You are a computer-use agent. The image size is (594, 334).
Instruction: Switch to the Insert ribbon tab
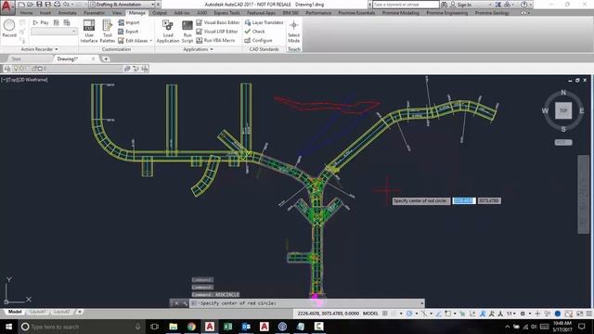click(45, 13)
